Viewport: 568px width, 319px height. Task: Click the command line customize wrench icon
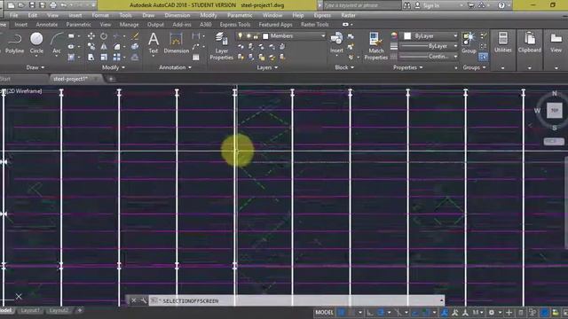point(144,300)
